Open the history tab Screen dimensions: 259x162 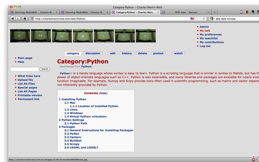pos(126,54)
